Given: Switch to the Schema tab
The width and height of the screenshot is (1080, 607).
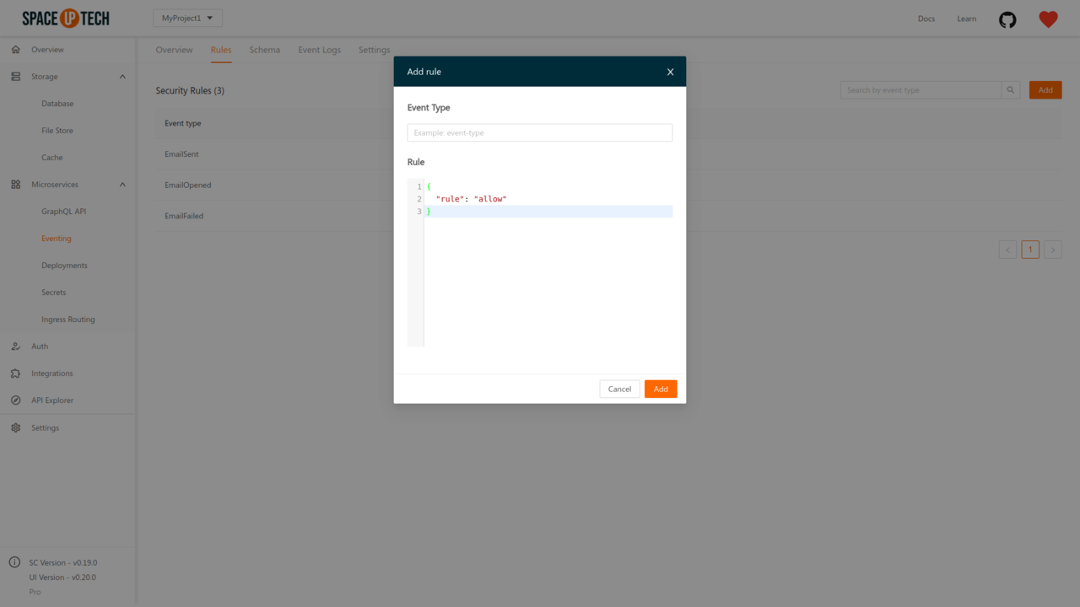Looking at the screenshot, I should point(264,50).
